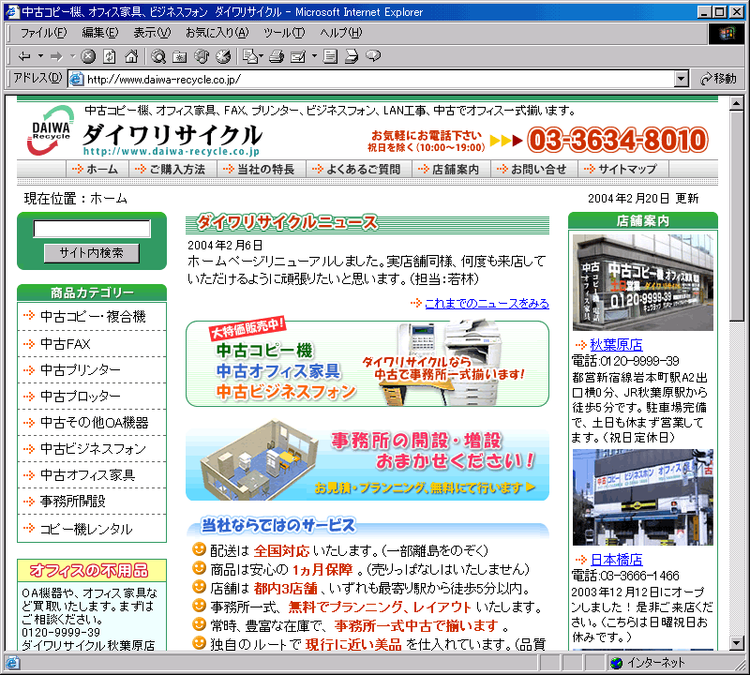Screen dimensions: 750x675
Task: Click the DAIWA Recycle logo
Action: (x=51, y=131)
